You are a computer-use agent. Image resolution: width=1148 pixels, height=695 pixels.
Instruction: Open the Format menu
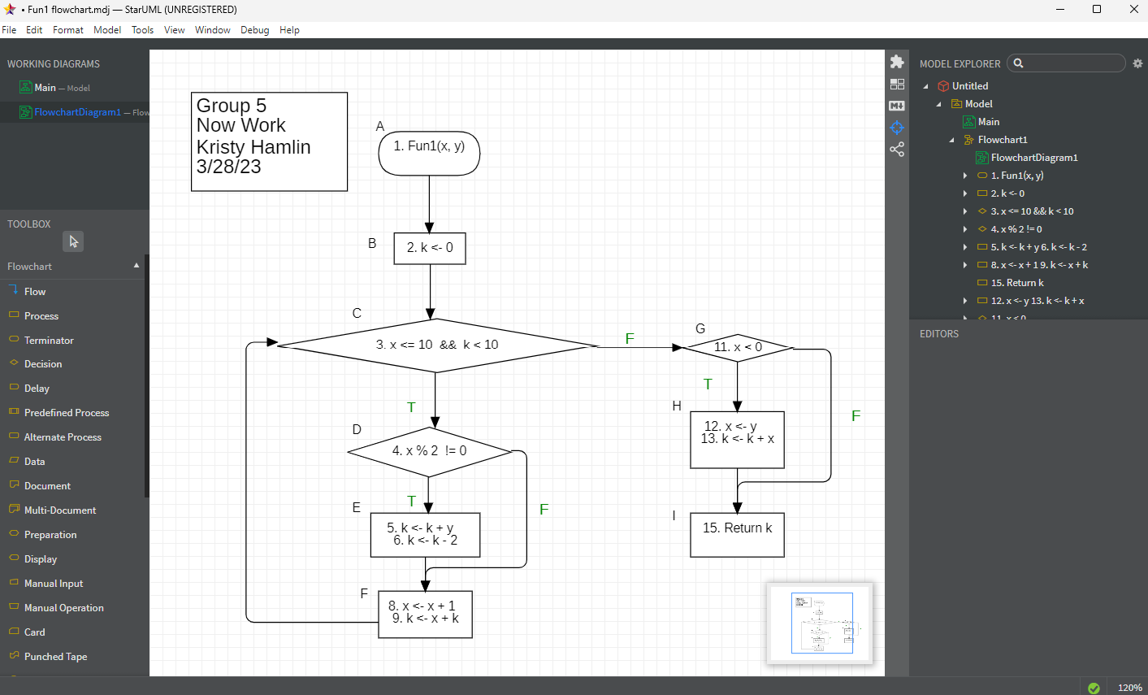click(x=68, y=30)
